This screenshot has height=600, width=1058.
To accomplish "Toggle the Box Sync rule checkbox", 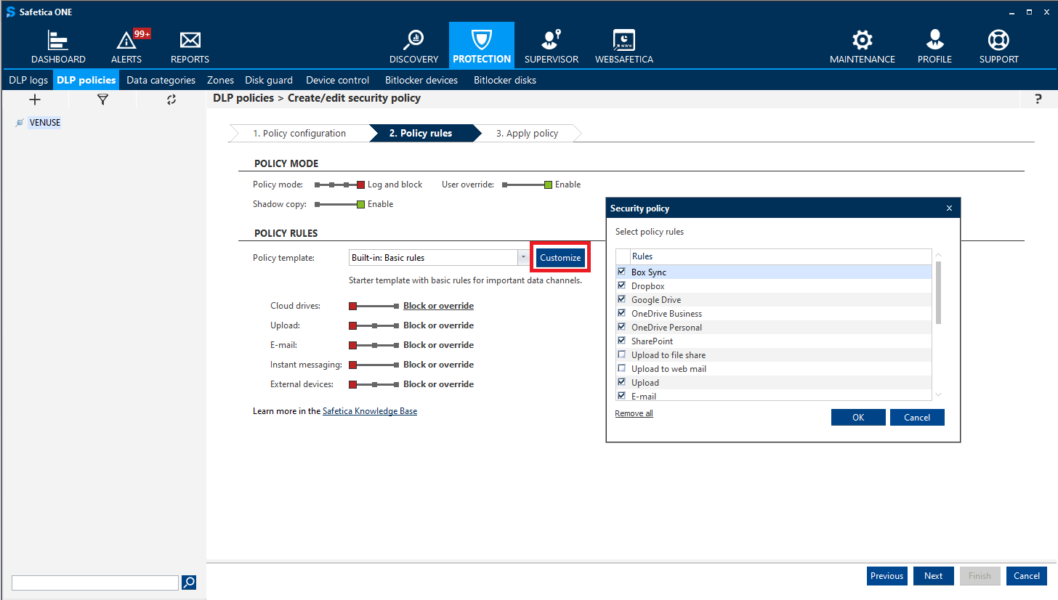I will click(621, 272).
